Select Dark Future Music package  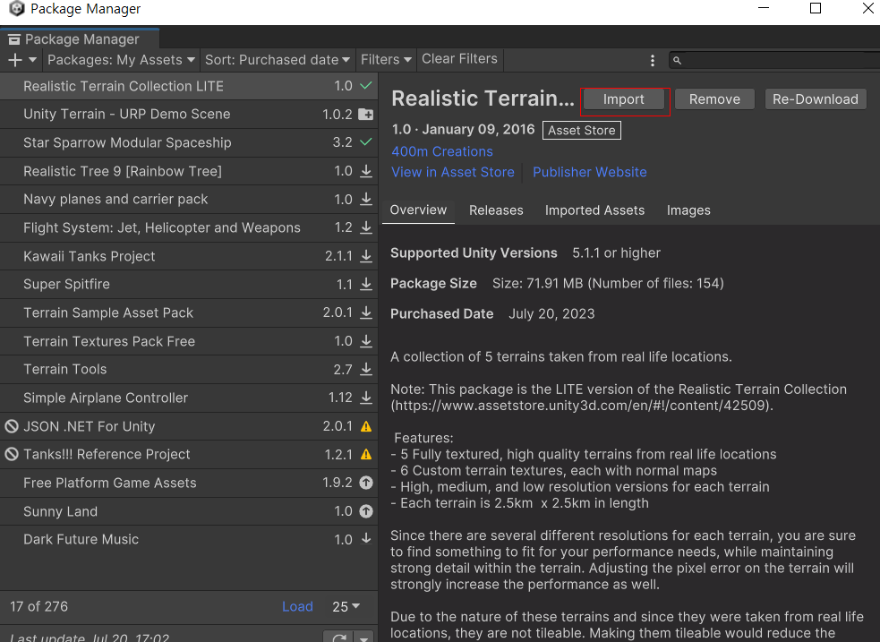click(x=189, y=539)
